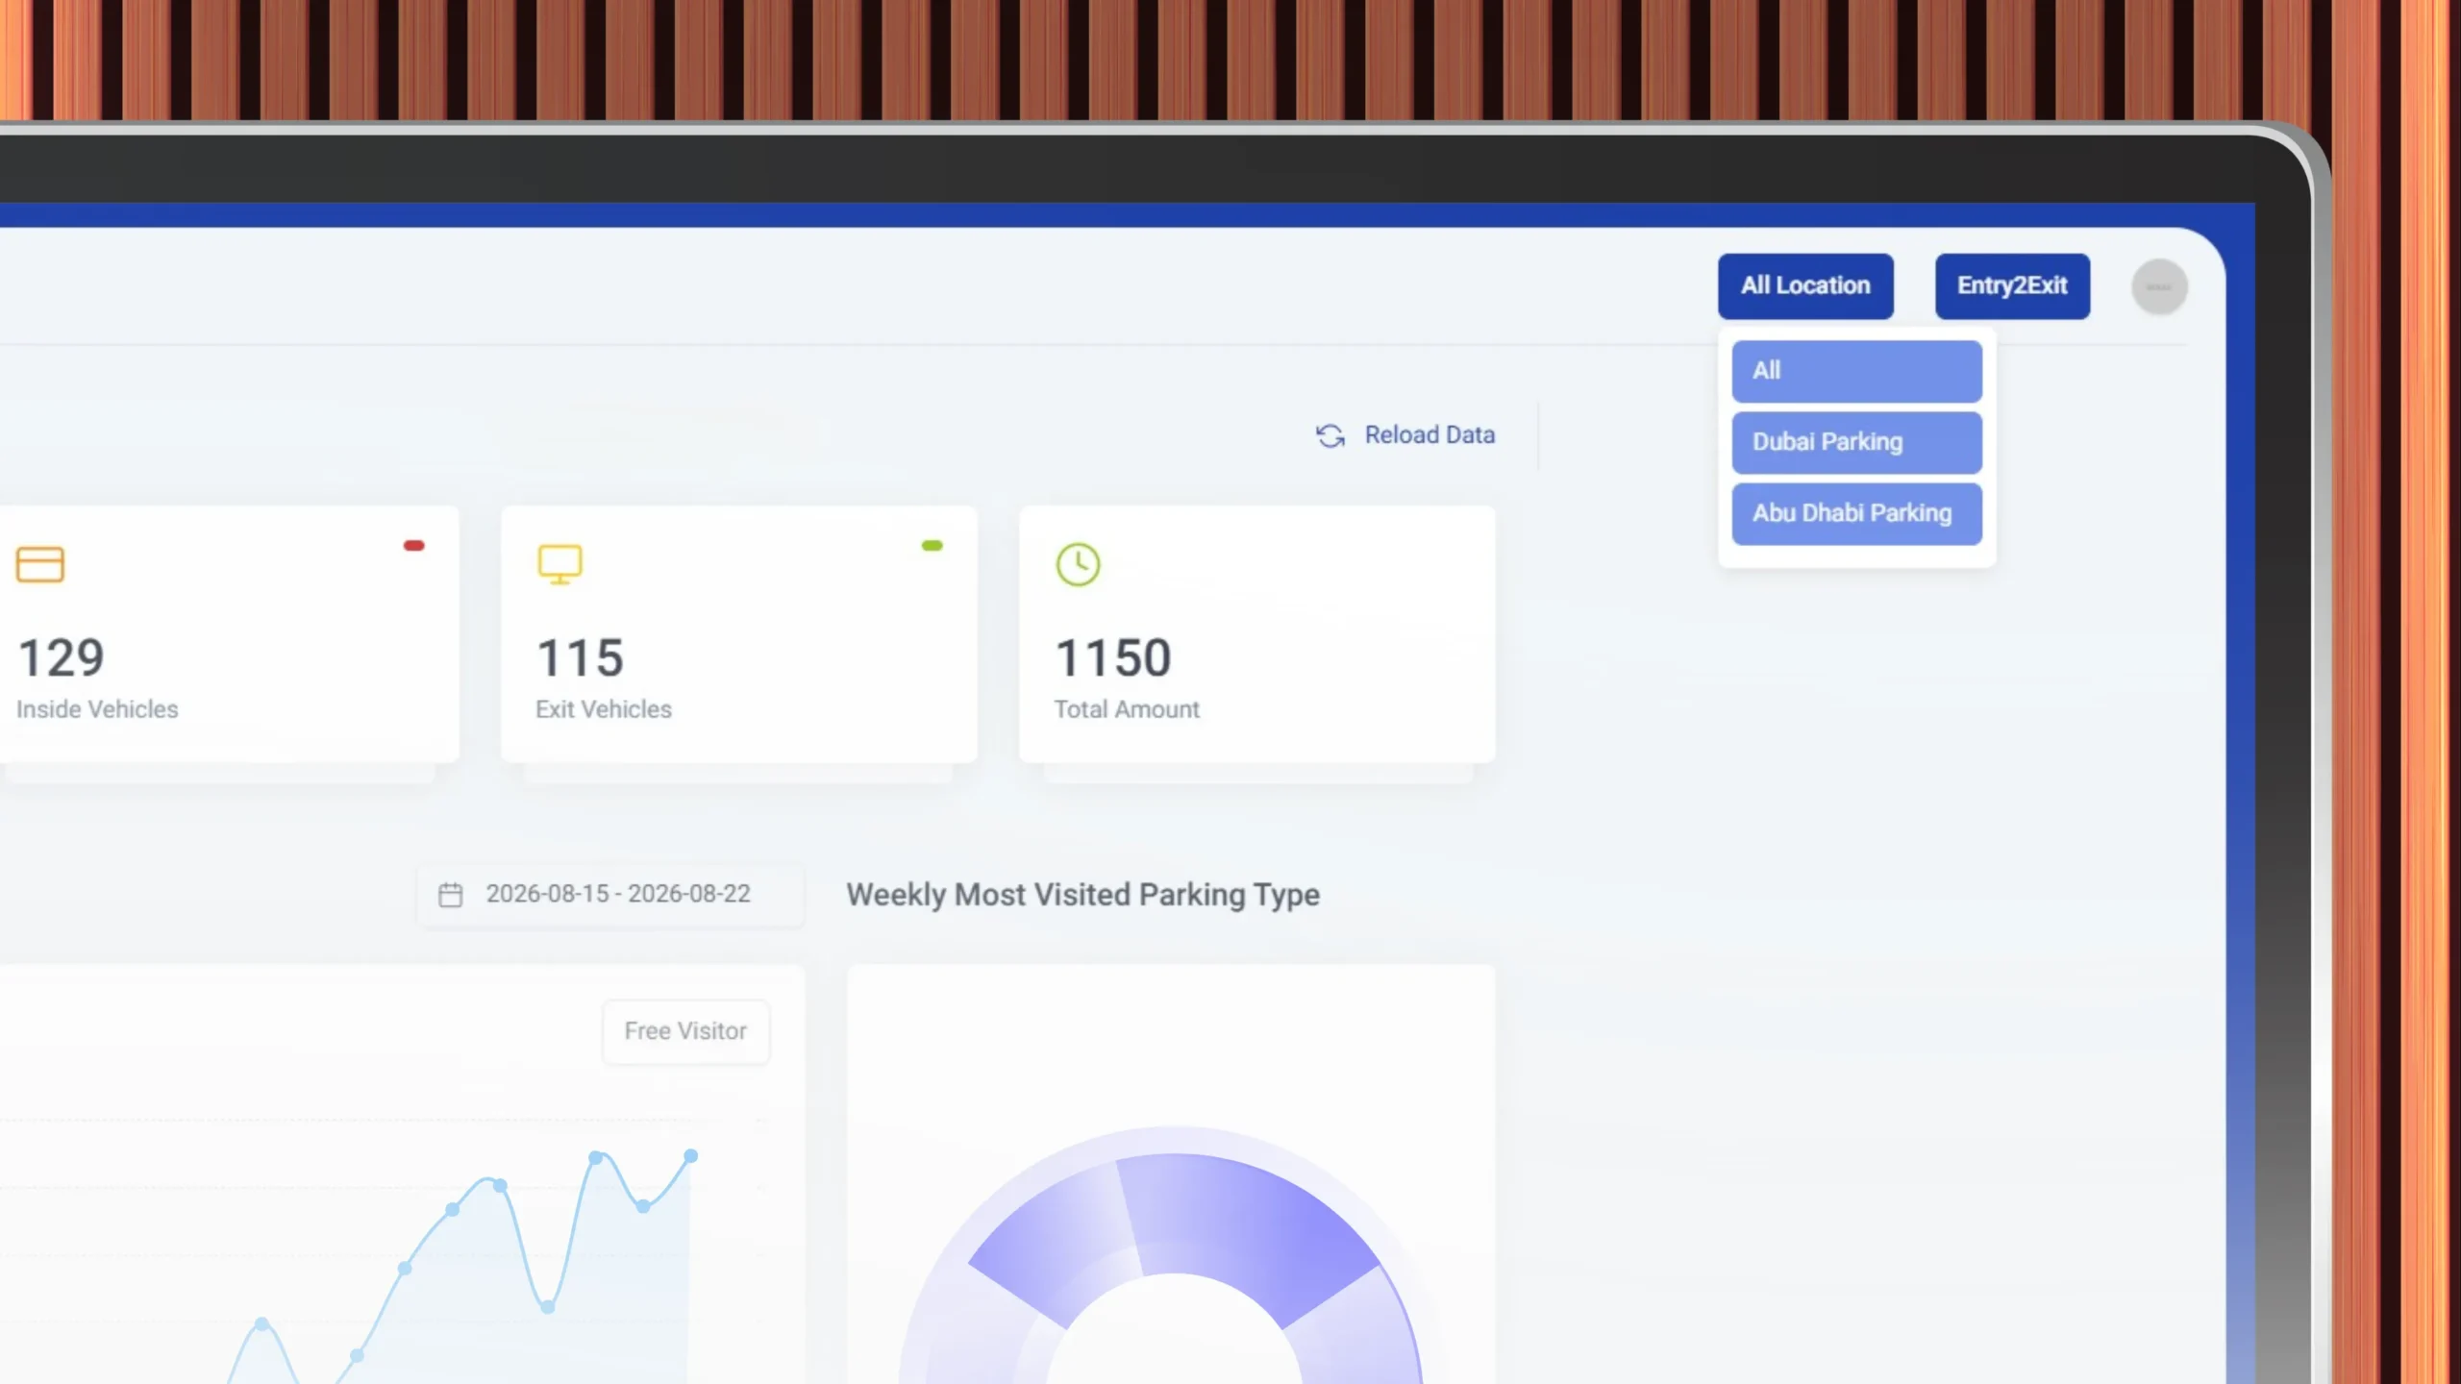The image size is (2461, 1384).
Task: Click the Exit Vehicles label
Action: [x=604, y=709]
